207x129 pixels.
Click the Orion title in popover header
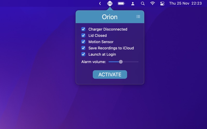(109, 17)
